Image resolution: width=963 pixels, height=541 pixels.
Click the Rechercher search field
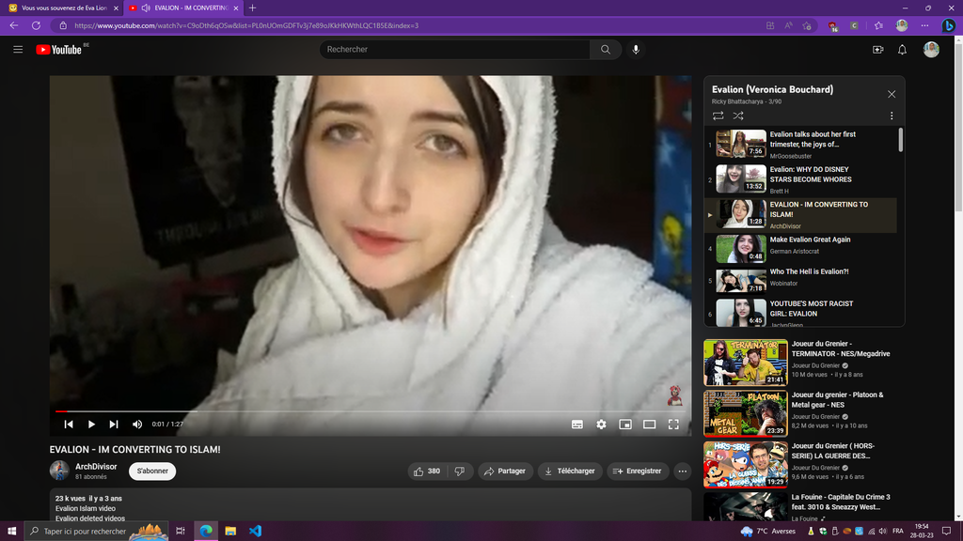[x=456, y=50]
